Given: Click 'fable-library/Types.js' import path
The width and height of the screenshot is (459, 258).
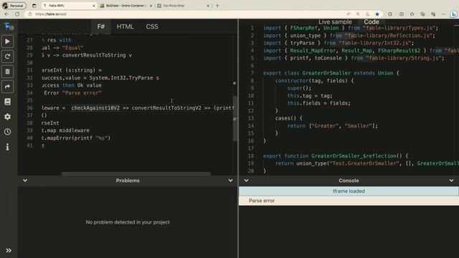Looking at the screenshot, I should click(x=399, y=28).
